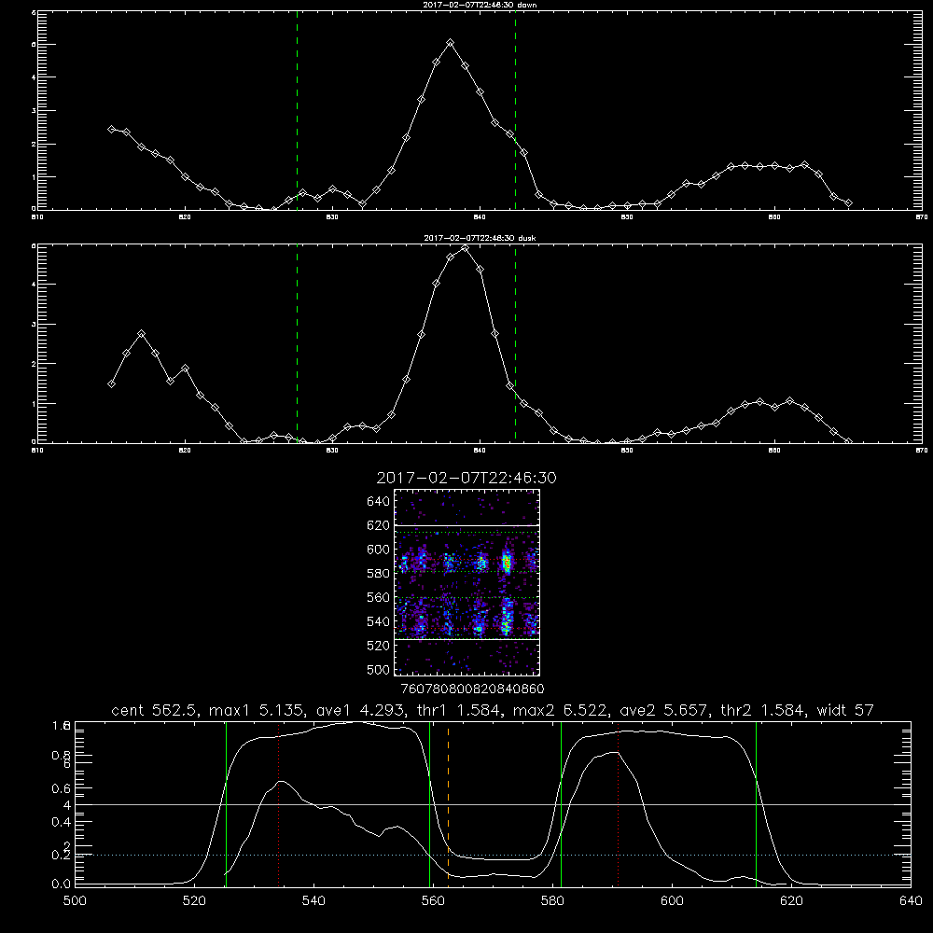Image resolution: width=933 pixels, height=933 pixels.
Task: Click the solid green line near 525 in bottom plot
Action: point(226,803)
